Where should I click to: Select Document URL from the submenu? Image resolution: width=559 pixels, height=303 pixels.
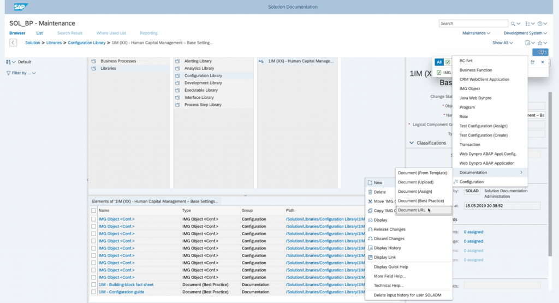(x=424, y=210)
